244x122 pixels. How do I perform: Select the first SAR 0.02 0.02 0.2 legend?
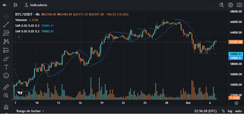[27, 26]
